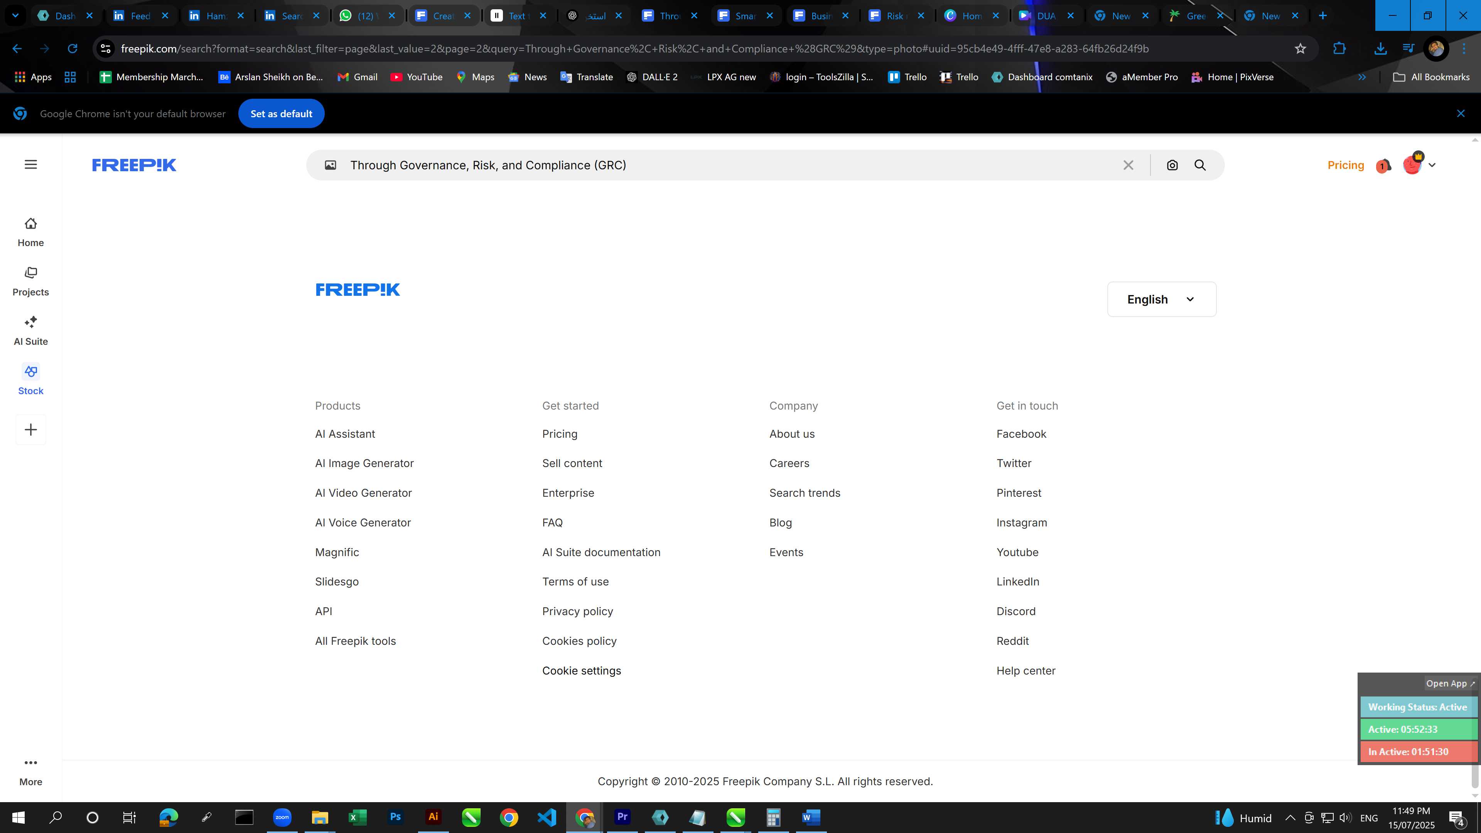
Task: Click Open App in tracker widget
Action: (1450, 683)
